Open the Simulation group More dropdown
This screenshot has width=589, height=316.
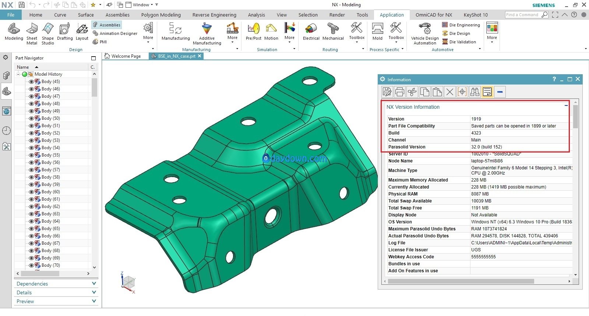tap(289, 33)
